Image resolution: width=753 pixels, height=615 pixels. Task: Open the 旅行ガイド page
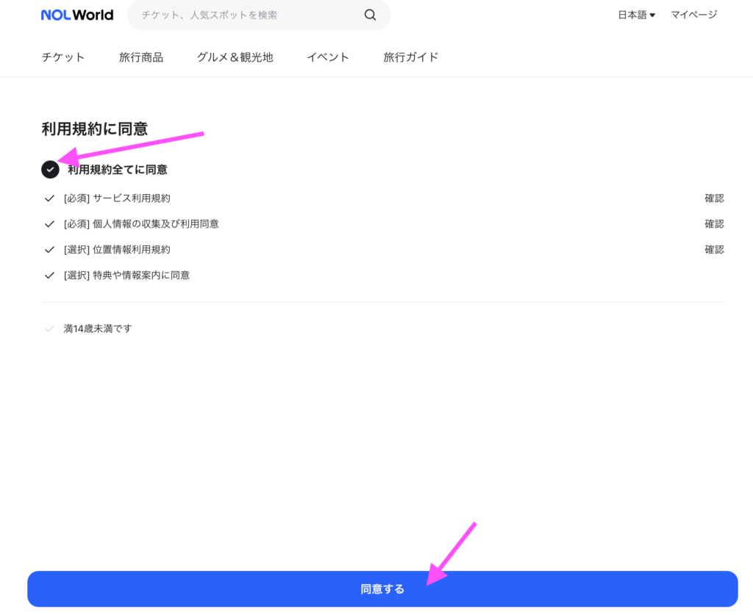click(411, 57)
